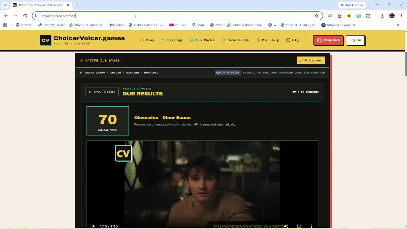Click the ChoicerVoicer CV logo icon
407x229 pixels.
(x=45, y=40)
